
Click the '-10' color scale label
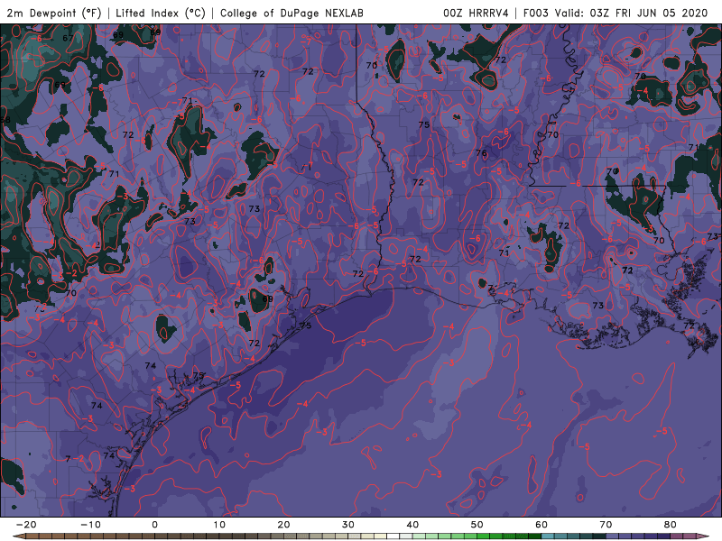(90, 525)
